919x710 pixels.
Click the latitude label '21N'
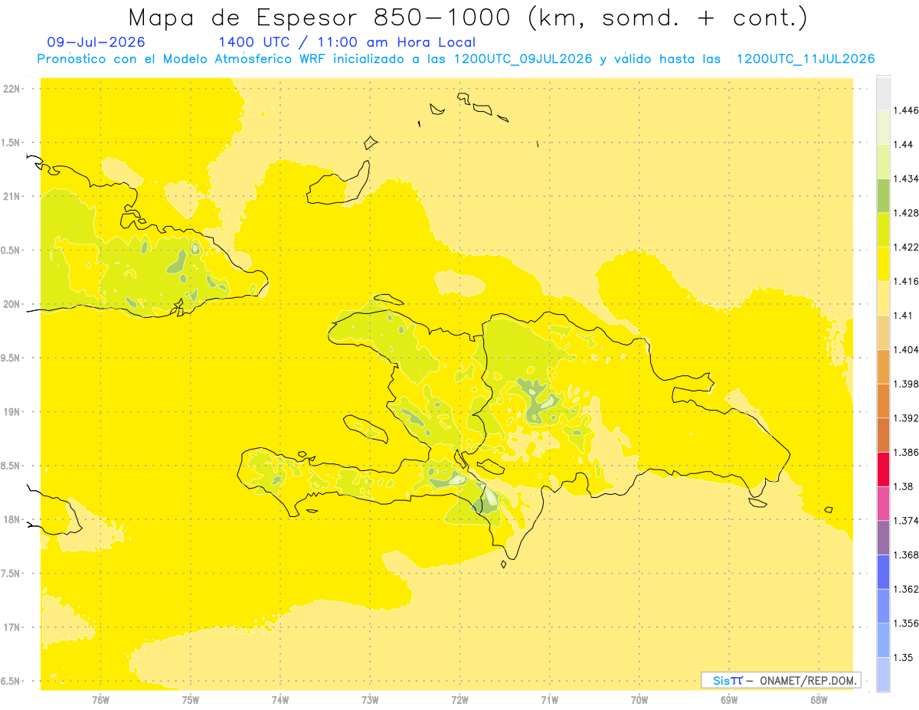(x=11, y=197)
